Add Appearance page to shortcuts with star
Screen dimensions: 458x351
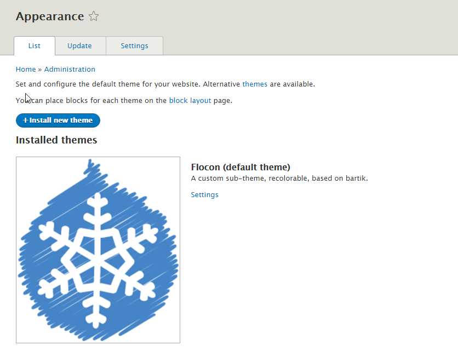[x=94, y=16]
